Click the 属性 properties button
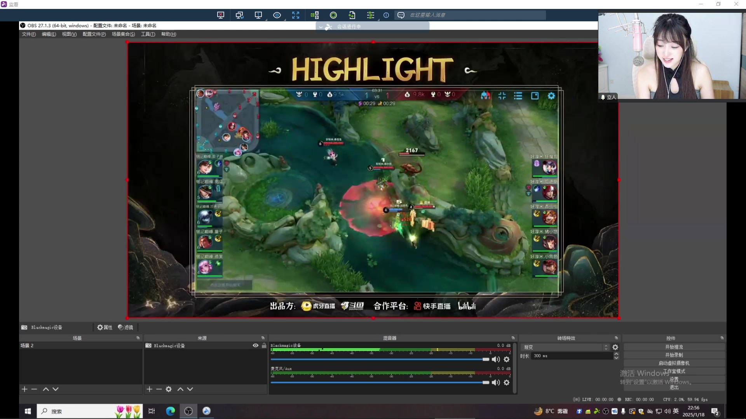Viewport: 746px width, 419px height. pyautogui.click(x=105, y=327)
